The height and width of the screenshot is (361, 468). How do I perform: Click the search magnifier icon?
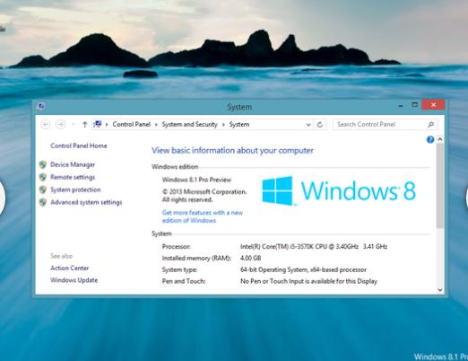[x=430, y=124]
